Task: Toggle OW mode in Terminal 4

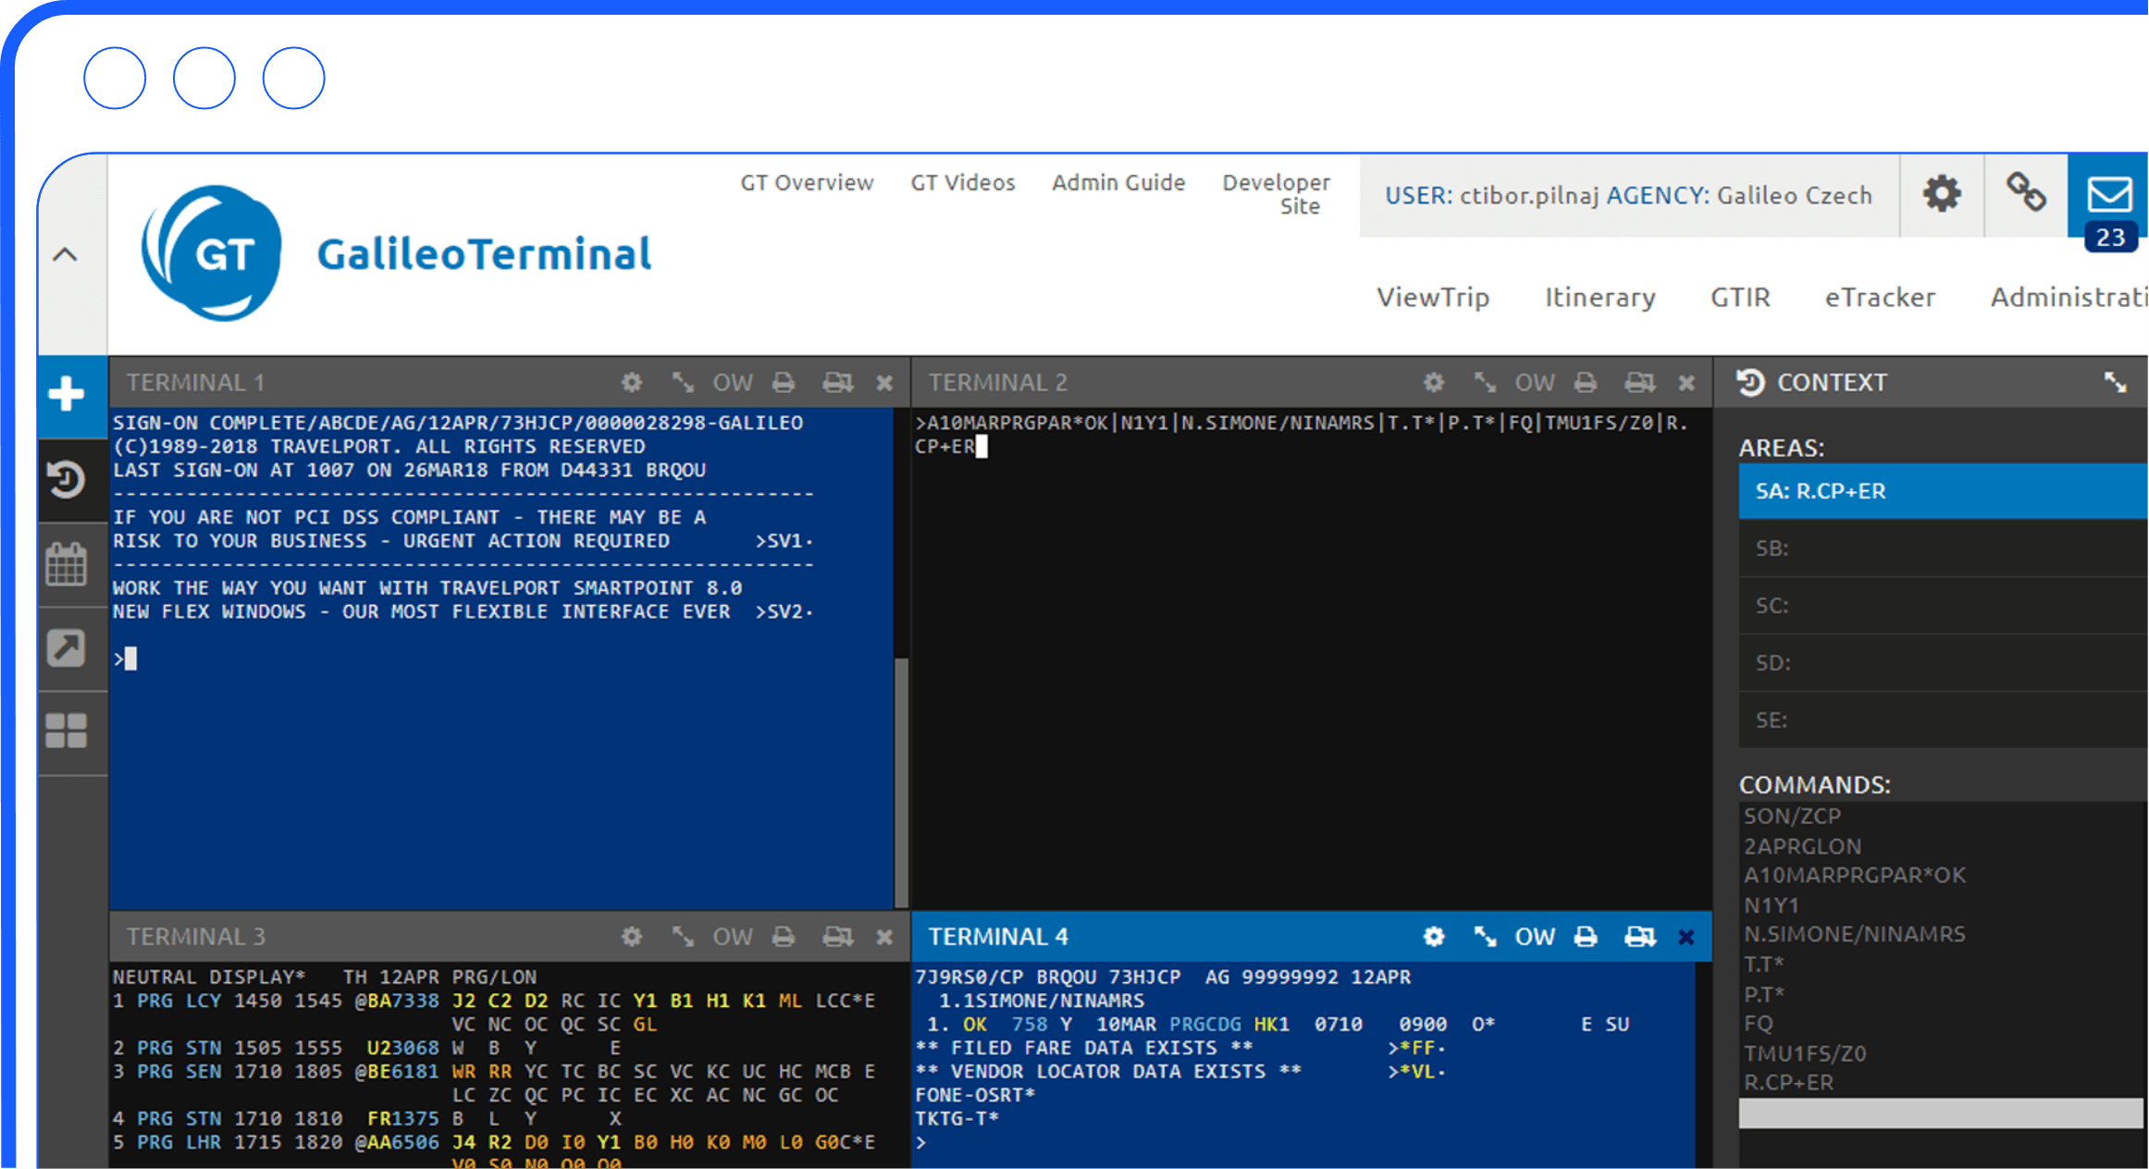Action: click(x=1534, y=937)
